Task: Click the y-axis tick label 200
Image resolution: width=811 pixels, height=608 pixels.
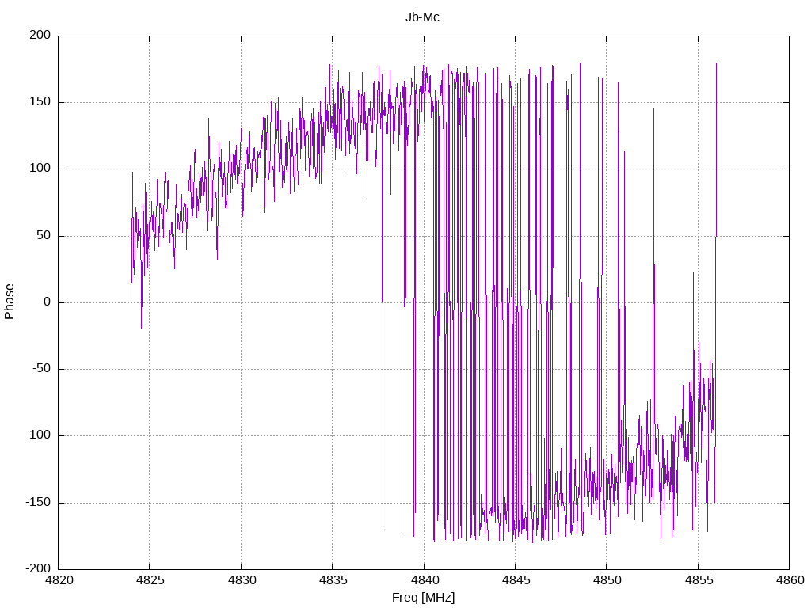Action: click(40, 35)
